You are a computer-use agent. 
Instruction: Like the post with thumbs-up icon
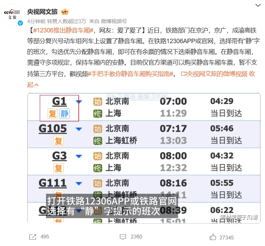point(213,237)
